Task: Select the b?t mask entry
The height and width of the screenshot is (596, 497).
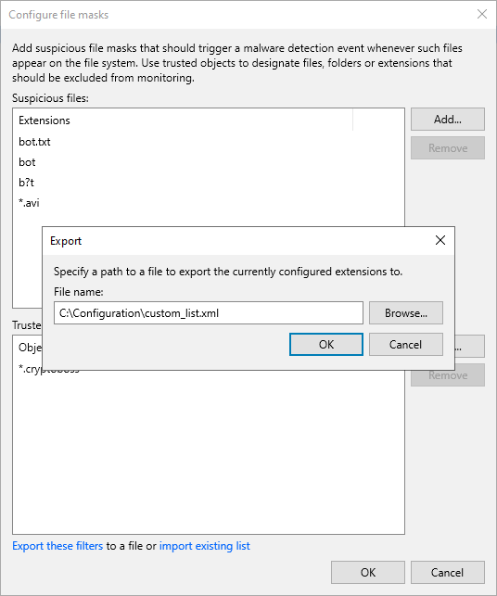Action: (26, 183)
